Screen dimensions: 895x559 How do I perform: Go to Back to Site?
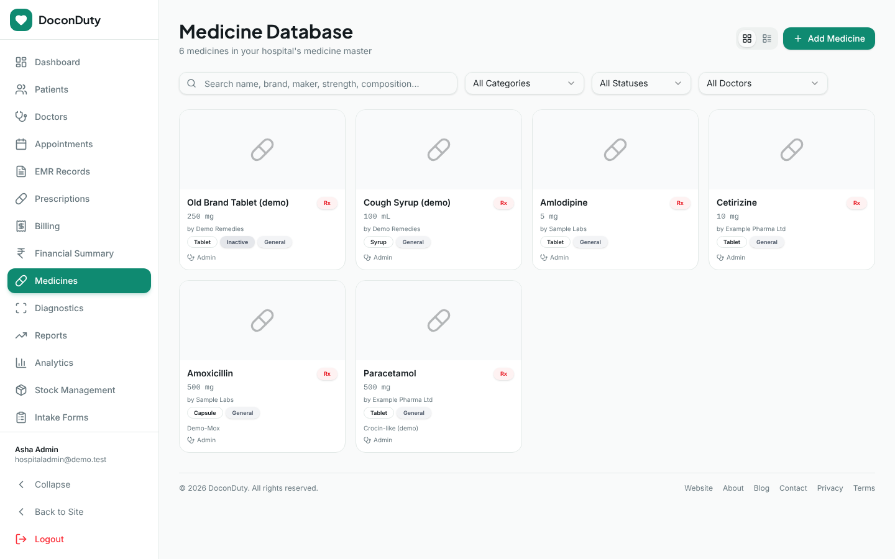coord(80,512)
